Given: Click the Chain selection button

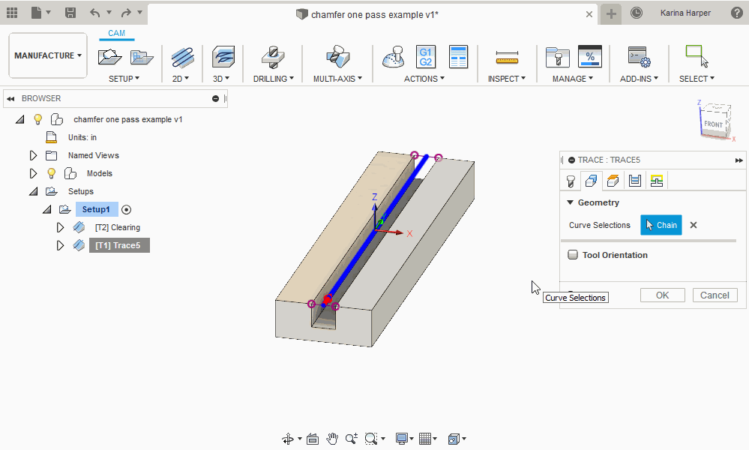Looking at the screenshot, I should click(661, 225).
